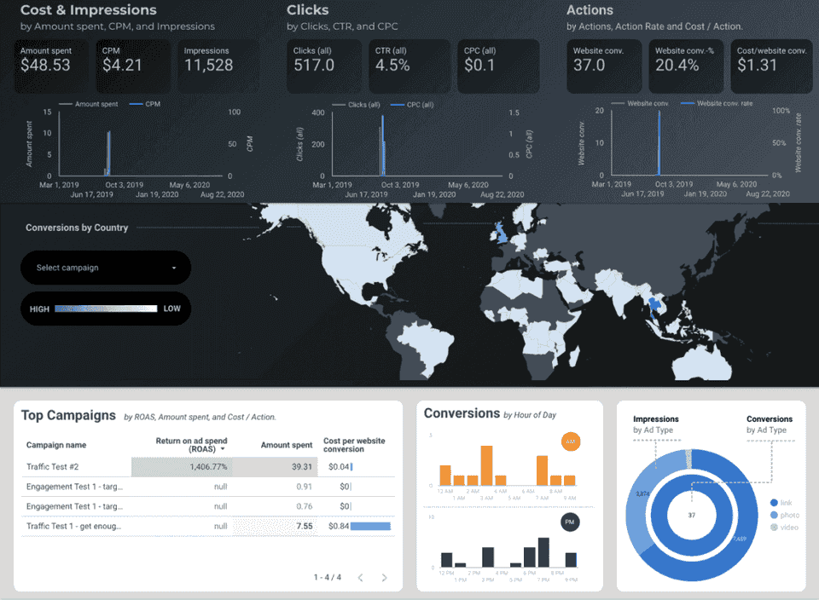Click the orange AM badge icon
The width and height of the screenshot is (819, 600).
(571, 441)
